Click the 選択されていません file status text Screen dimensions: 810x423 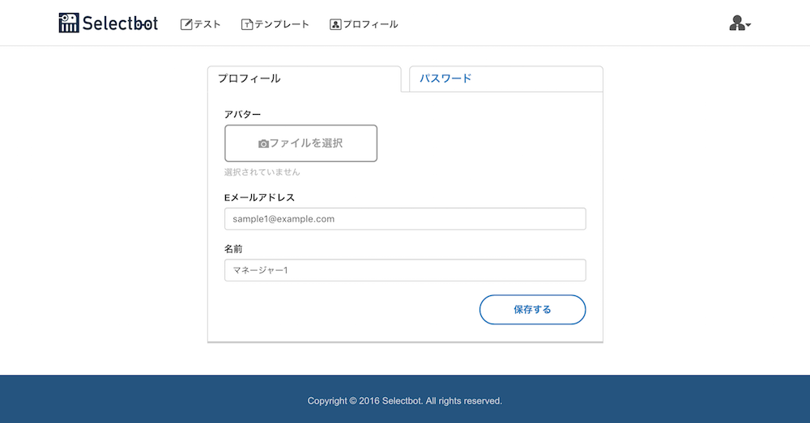262,172
